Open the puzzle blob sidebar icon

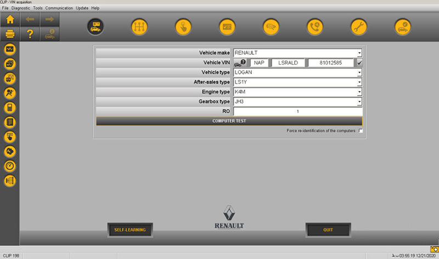[x=10, y=152]
